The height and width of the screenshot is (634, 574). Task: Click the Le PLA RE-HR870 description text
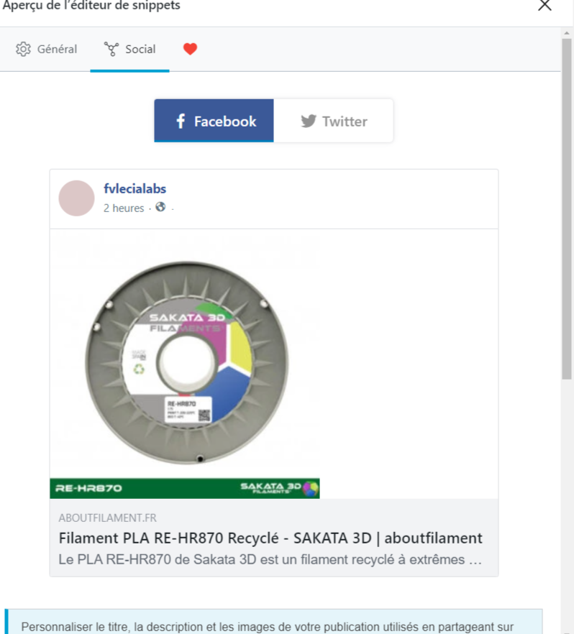coord(270,559)
